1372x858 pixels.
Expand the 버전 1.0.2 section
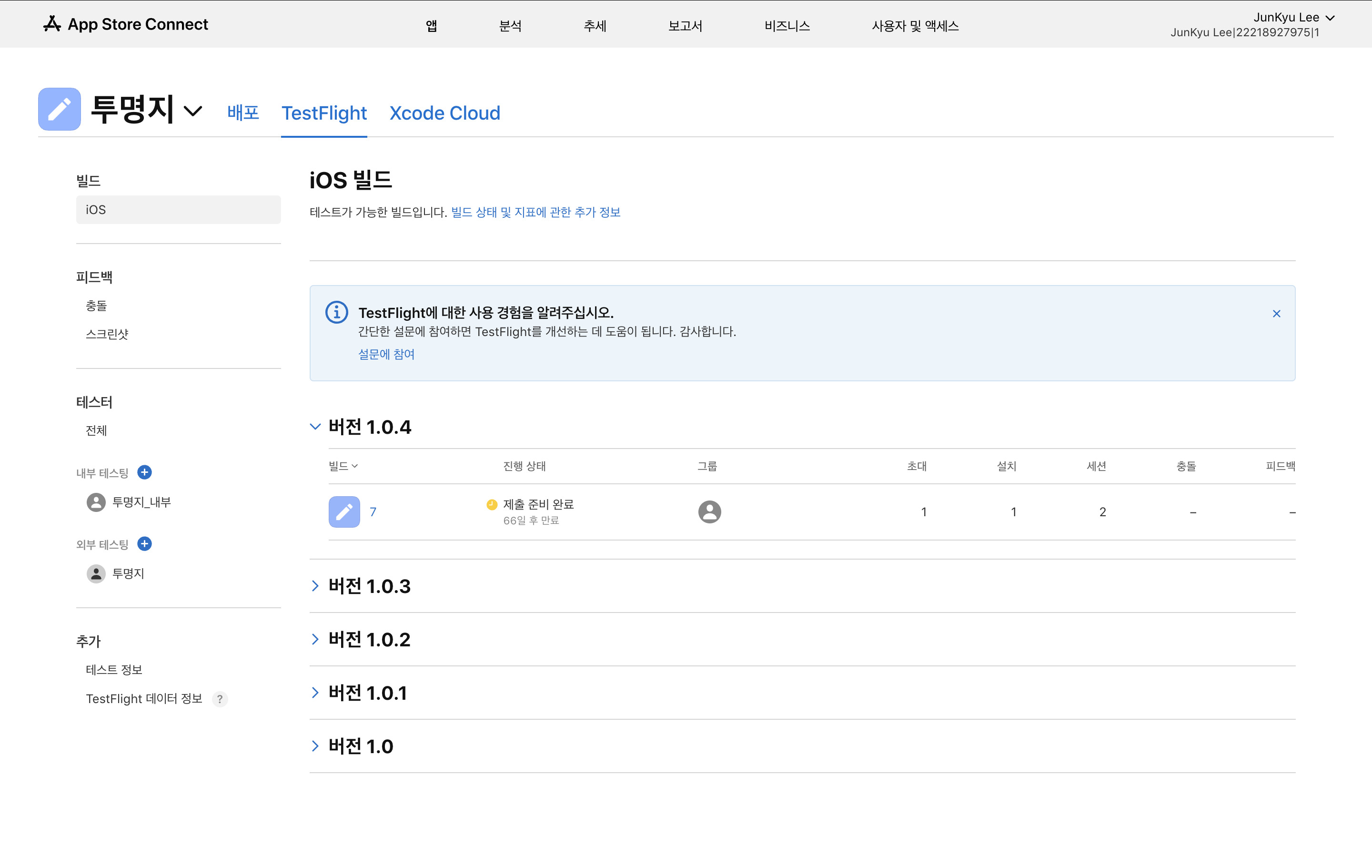(x=315, y=639)
